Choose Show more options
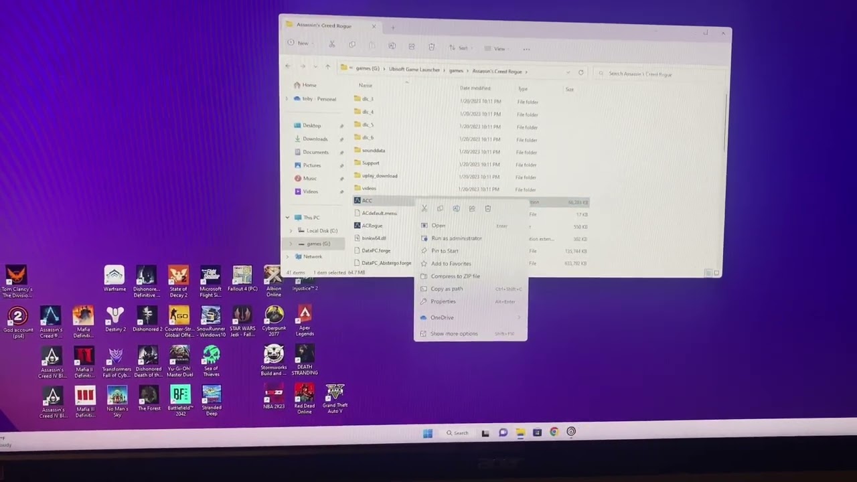 pos(470,333)
